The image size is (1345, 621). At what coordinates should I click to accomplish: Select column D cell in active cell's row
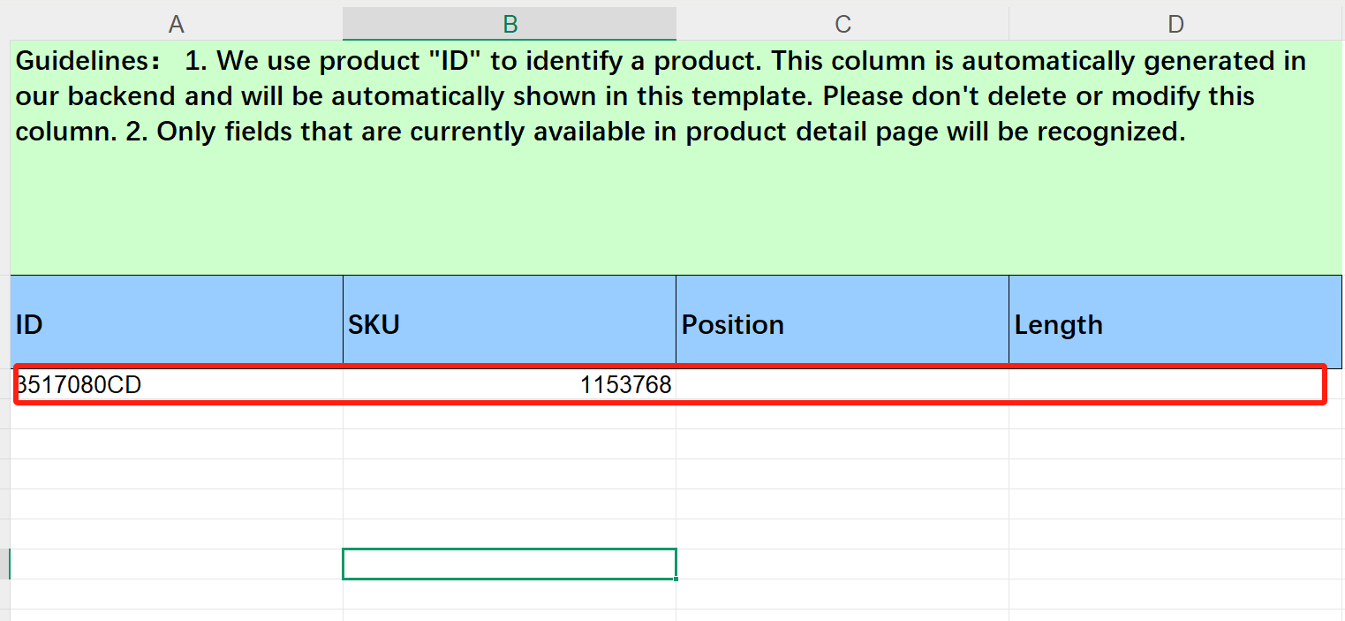pos(1175,564)
